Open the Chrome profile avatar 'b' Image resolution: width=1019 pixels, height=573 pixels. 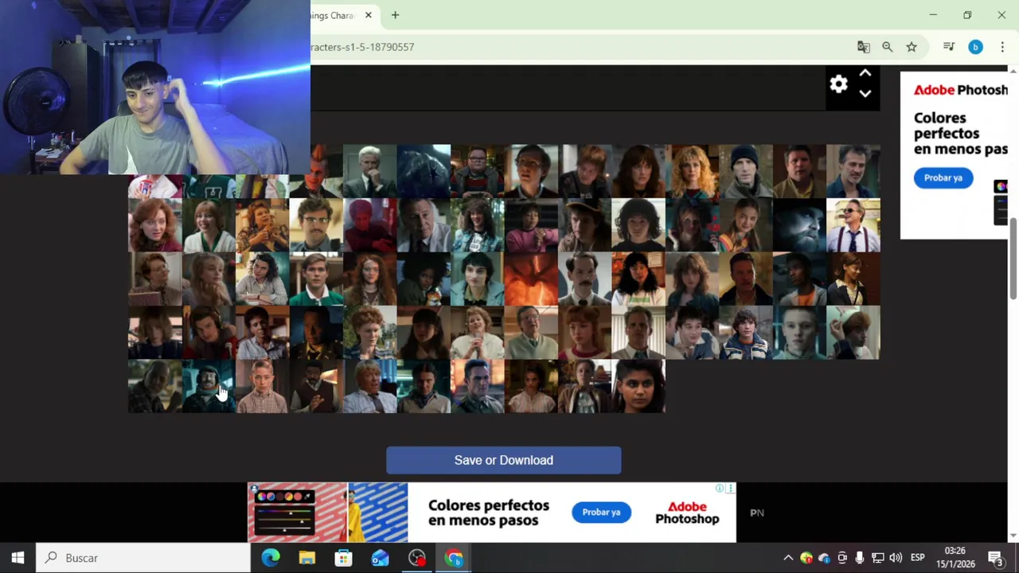tap(975, 47)
